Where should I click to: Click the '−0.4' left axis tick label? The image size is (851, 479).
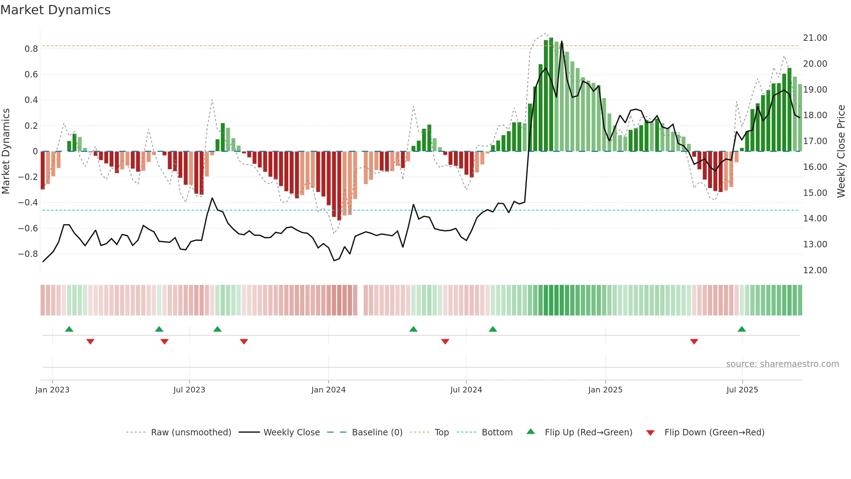[x=28, y=203]
